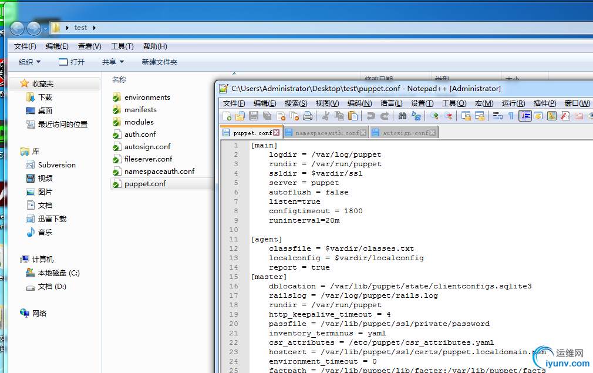This screenshot has height=373, width=593.
Task: Toggle Show All Characters pilcrow icon
Action: click(x=511, y=116)
